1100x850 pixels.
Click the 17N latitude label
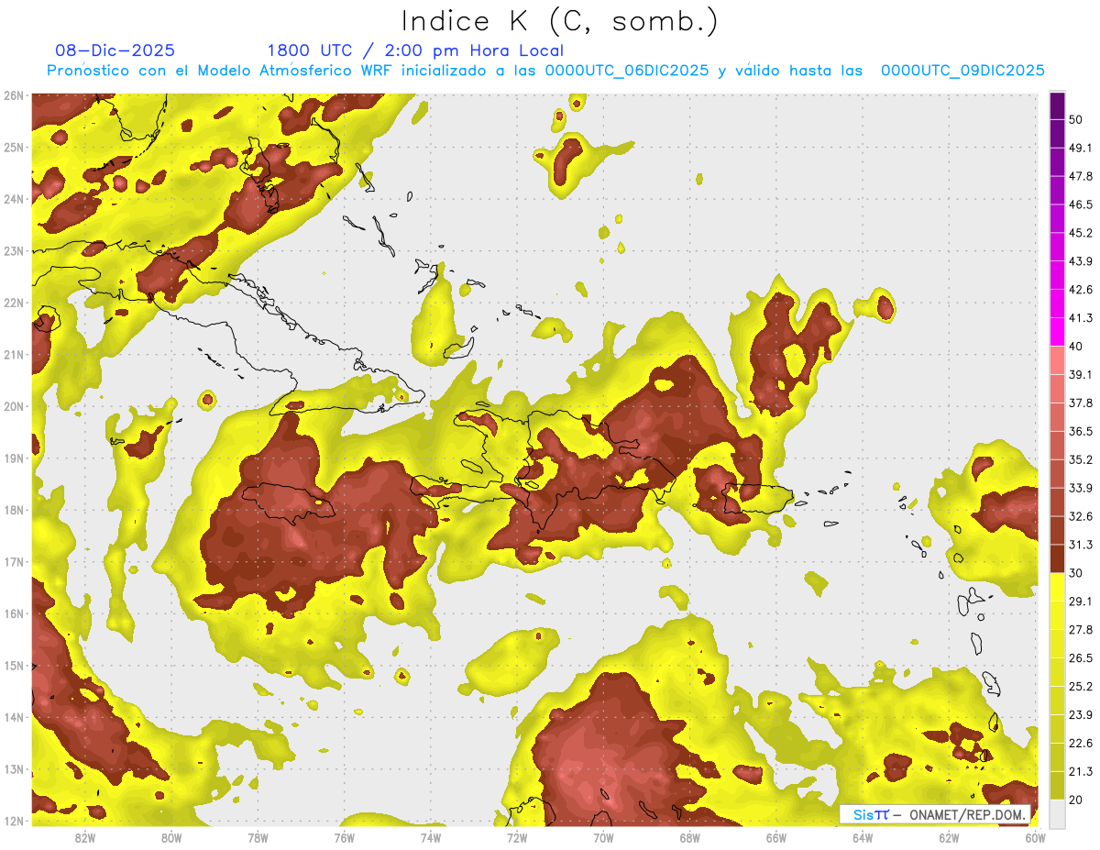(13, 561)
